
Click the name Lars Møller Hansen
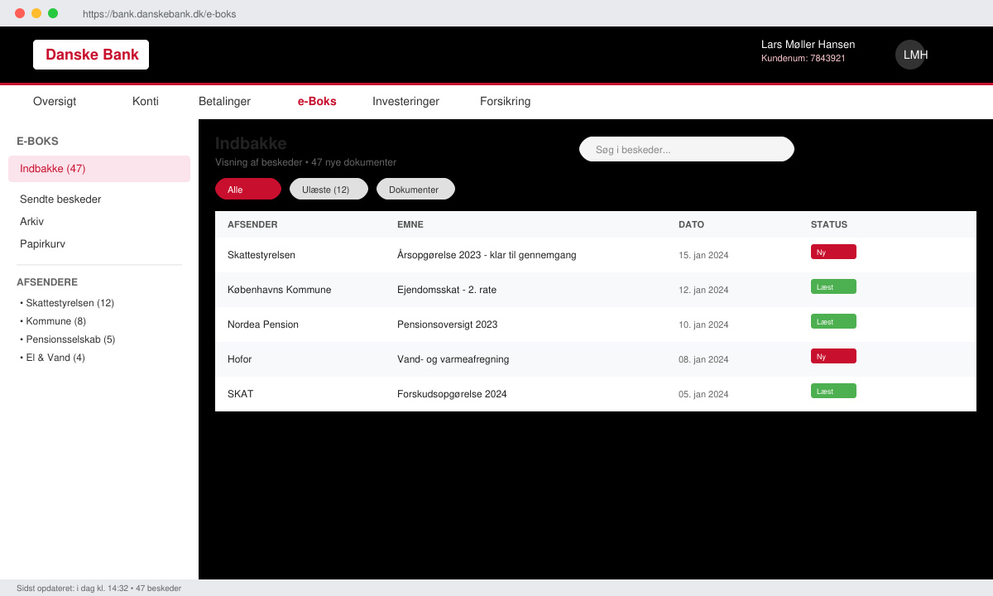[808, 45]
